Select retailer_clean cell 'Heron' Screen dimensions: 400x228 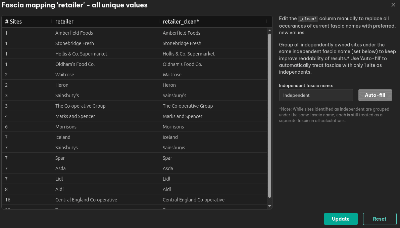213,85
